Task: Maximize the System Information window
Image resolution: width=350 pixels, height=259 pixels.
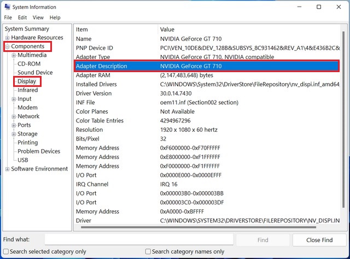Action: pyautogui.click(x=319, y=7)
